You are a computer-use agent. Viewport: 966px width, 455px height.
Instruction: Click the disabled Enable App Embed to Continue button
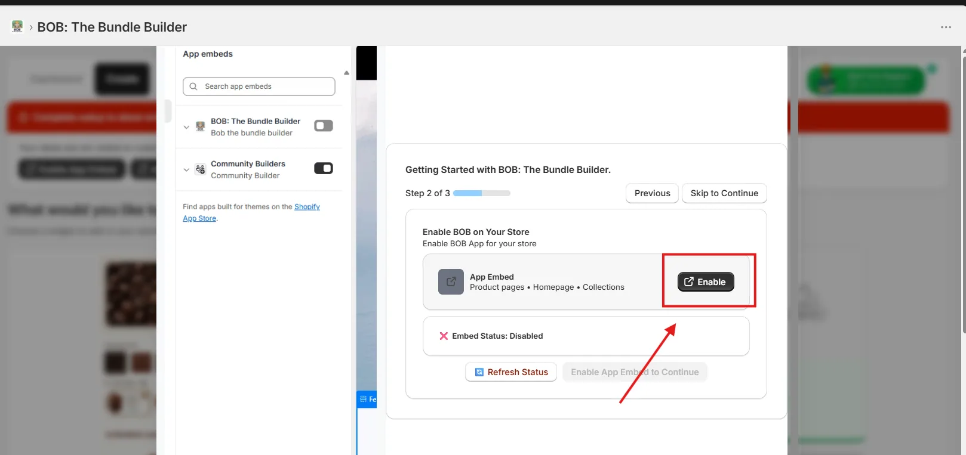[635, 372]
